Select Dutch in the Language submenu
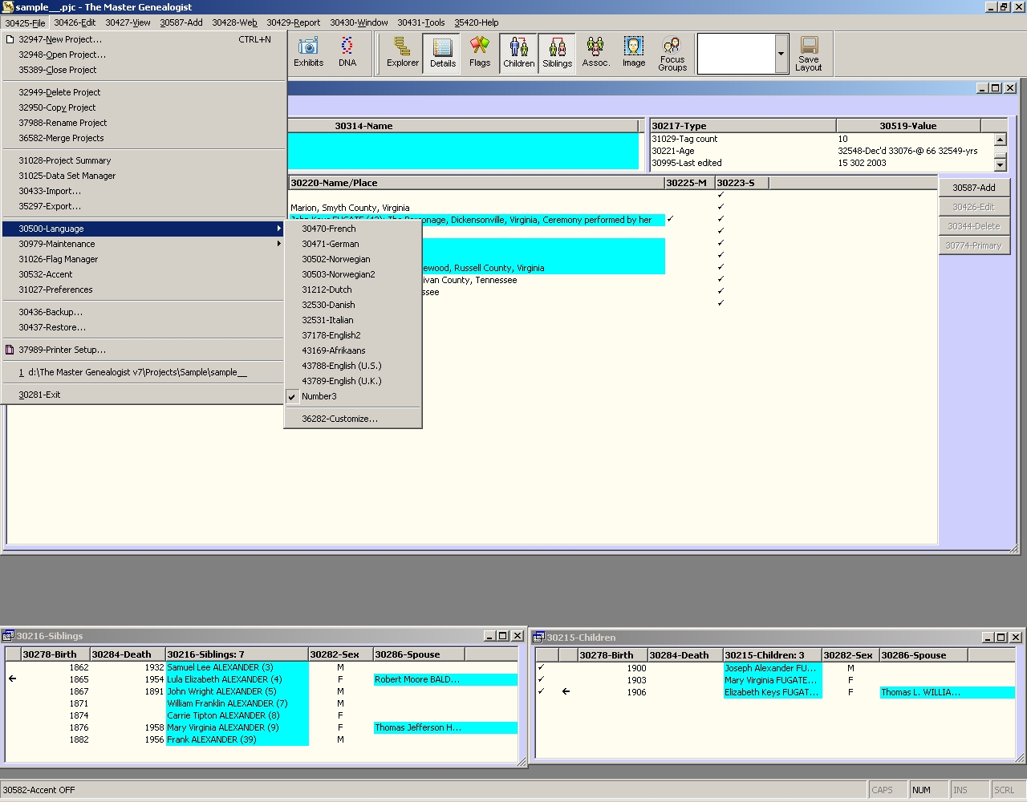1027x802 pixels. 353,290
